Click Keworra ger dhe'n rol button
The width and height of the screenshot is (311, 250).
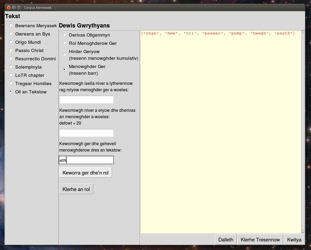pyautogui.click(x=85, y=173)
